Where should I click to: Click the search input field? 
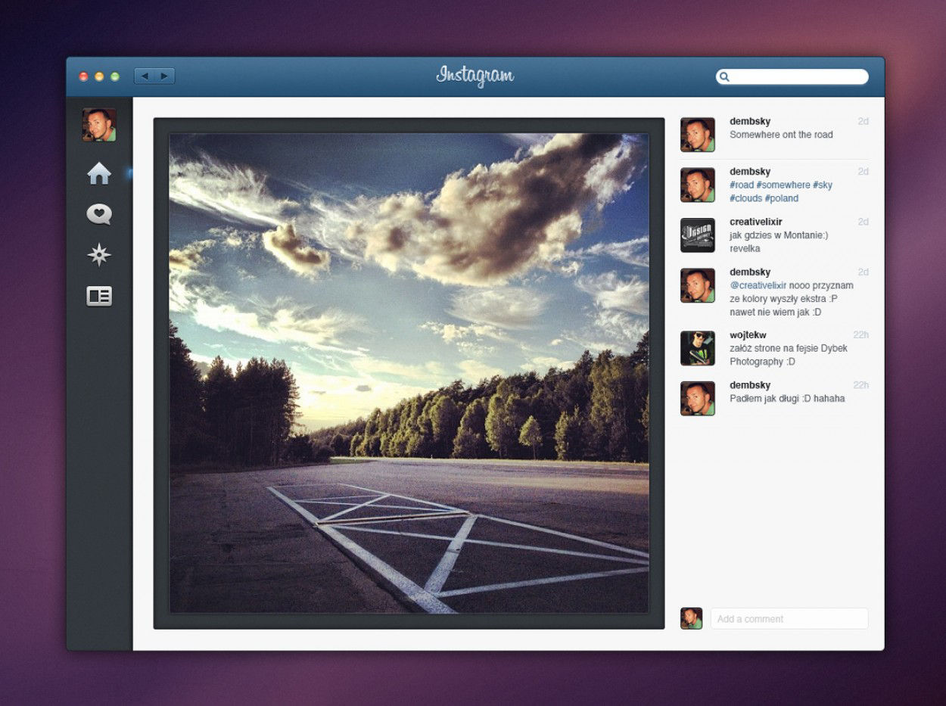798,76
